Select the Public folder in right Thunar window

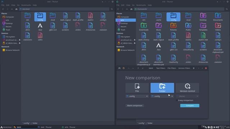click(188, 27)
